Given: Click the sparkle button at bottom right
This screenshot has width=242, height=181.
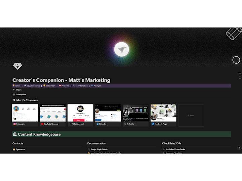Looking at the screenshot, I should tap(239, 147).
